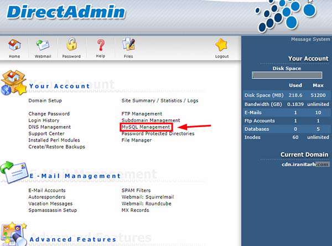Click the Bandwidth (GB) row label
This screenshot has width=332, height=246.
(x=263, y=104)
